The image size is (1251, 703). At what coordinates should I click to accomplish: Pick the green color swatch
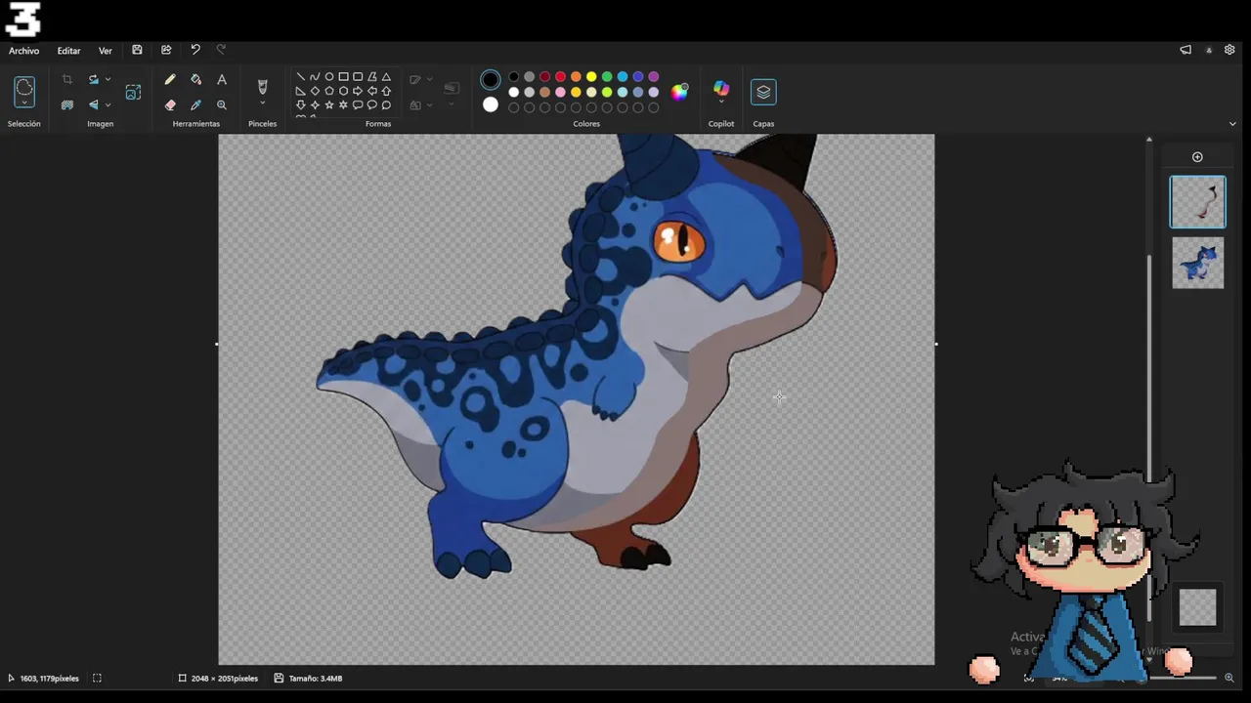pos(607,76)
